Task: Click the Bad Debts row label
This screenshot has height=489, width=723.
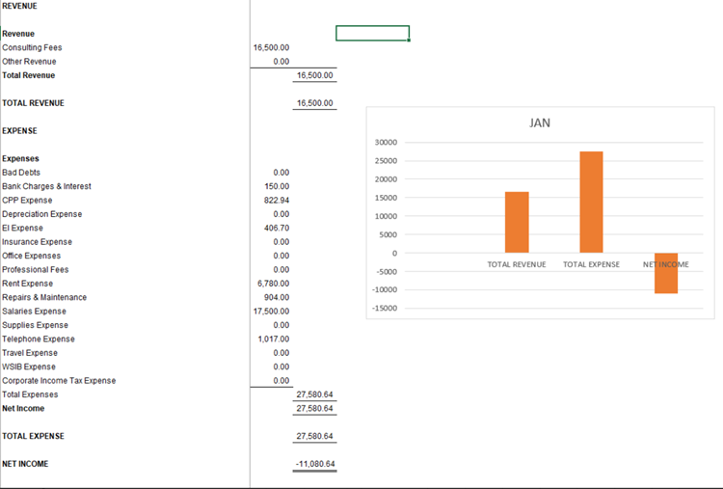Action: point(21,172)
